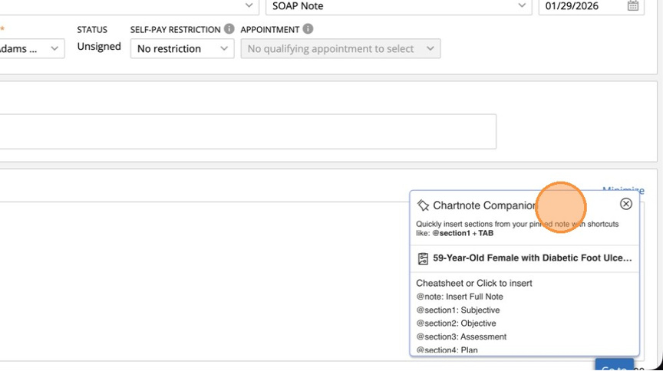
Task: Click the Appointment info icon
Action: click(x=308, y=29)
